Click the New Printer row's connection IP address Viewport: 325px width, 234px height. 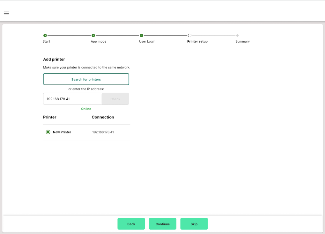coord(103,132)
